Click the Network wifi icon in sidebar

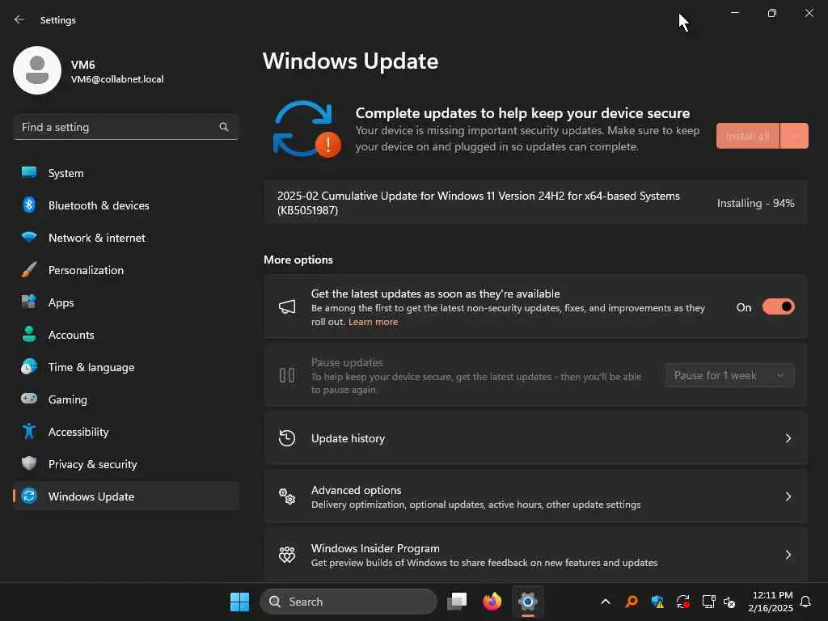[29, 237]
